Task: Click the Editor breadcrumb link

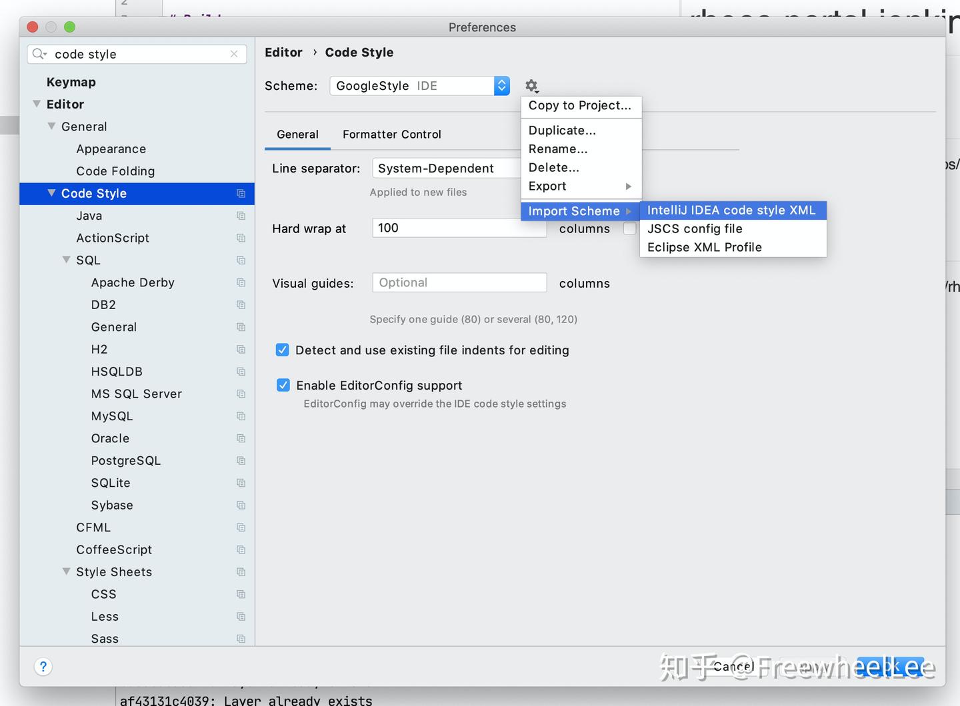Action: [x=283, y=52]
